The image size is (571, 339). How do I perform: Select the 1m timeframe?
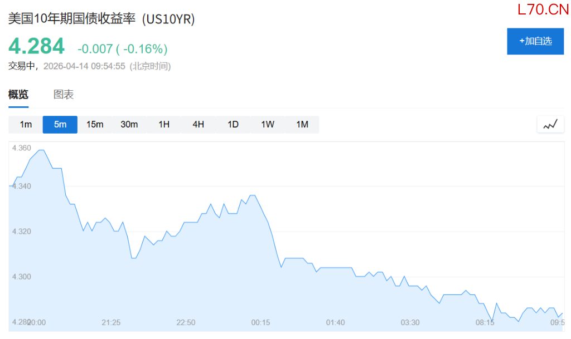(26, 125)
